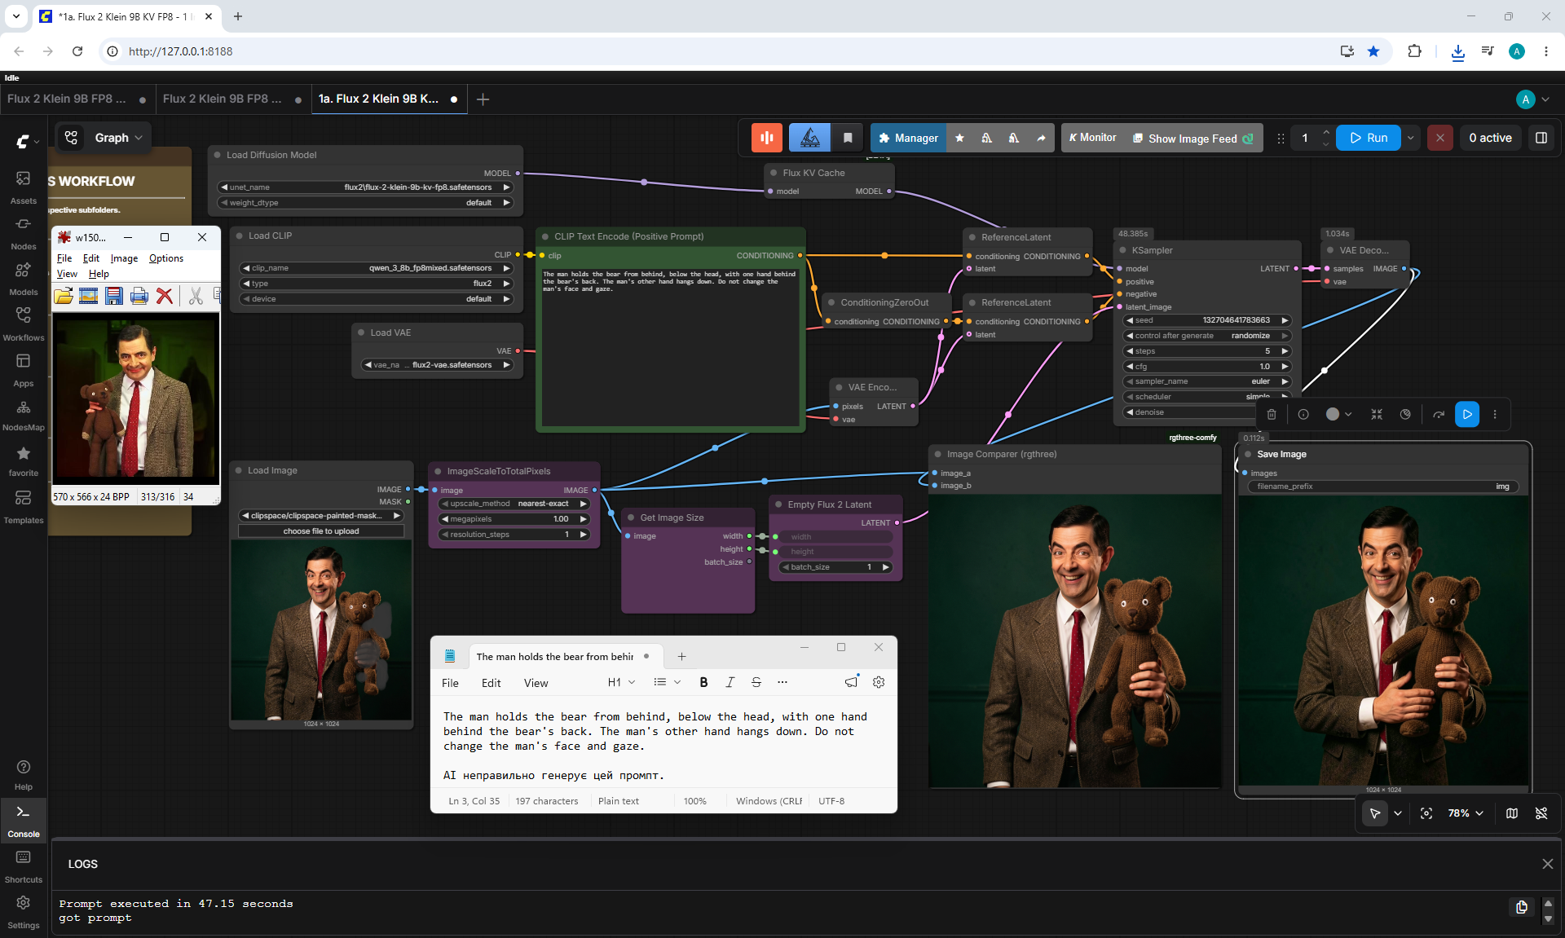This screenshot has height=938, width=1565.
Task: Toggle link visibility in the canvas toolbar
Action: (1541, 813)
